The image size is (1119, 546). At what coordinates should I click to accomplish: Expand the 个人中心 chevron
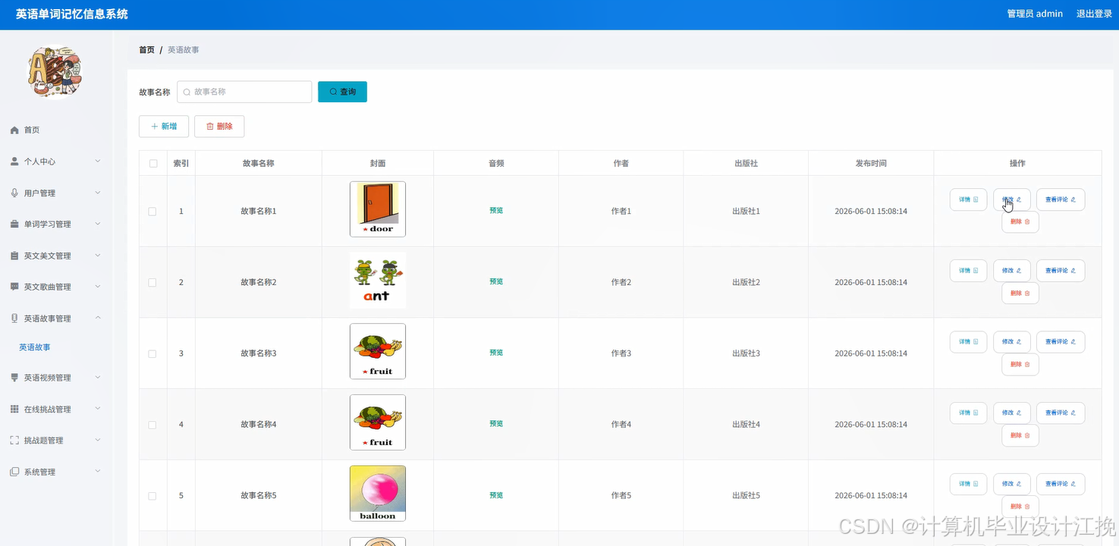(x=98, y=161)
